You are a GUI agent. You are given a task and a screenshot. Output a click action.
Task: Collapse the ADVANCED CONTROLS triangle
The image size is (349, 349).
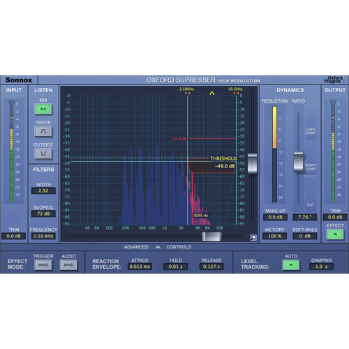[x=158, y=247]
